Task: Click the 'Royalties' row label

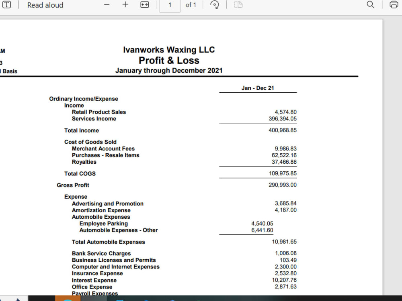Action: 84,162
